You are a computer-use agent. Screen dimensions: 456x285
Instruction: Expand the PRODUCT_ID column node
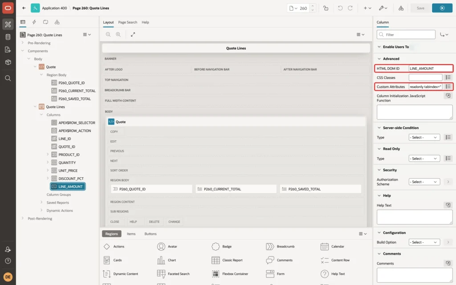48,155
